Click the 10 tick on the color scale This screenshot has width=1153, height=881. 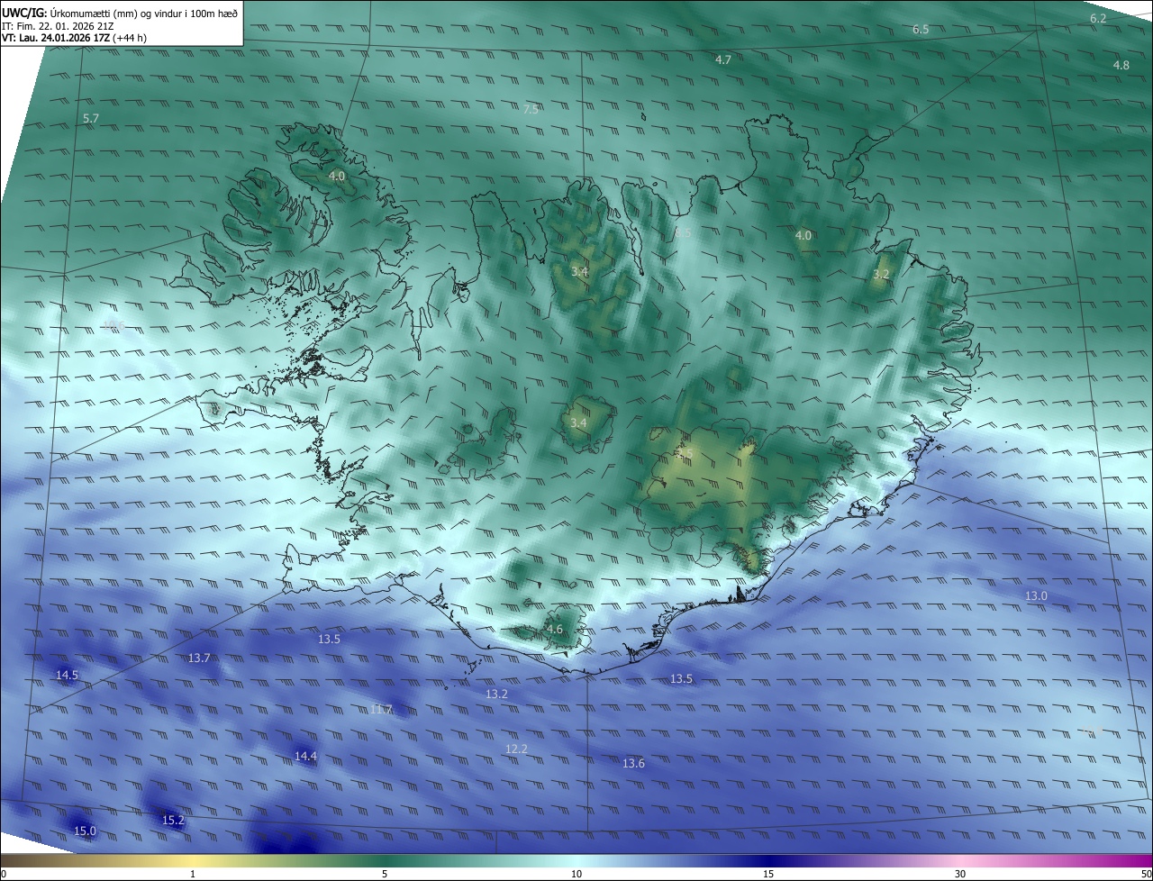tap(576, 874)
